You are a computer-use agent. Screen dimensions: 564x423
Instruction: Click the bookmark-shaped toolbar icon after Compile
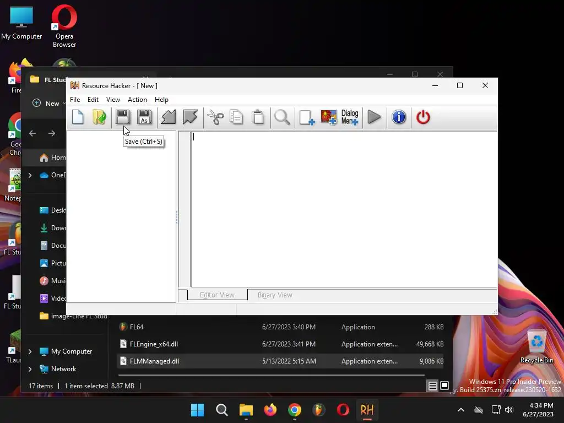click(190, 117)
